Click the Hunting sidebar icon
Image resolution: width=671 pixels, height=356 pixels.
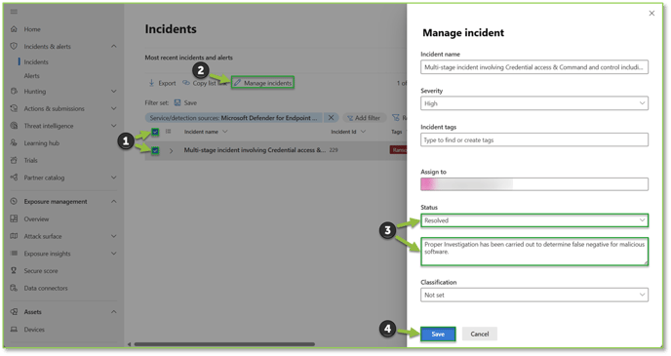[14, 91]
